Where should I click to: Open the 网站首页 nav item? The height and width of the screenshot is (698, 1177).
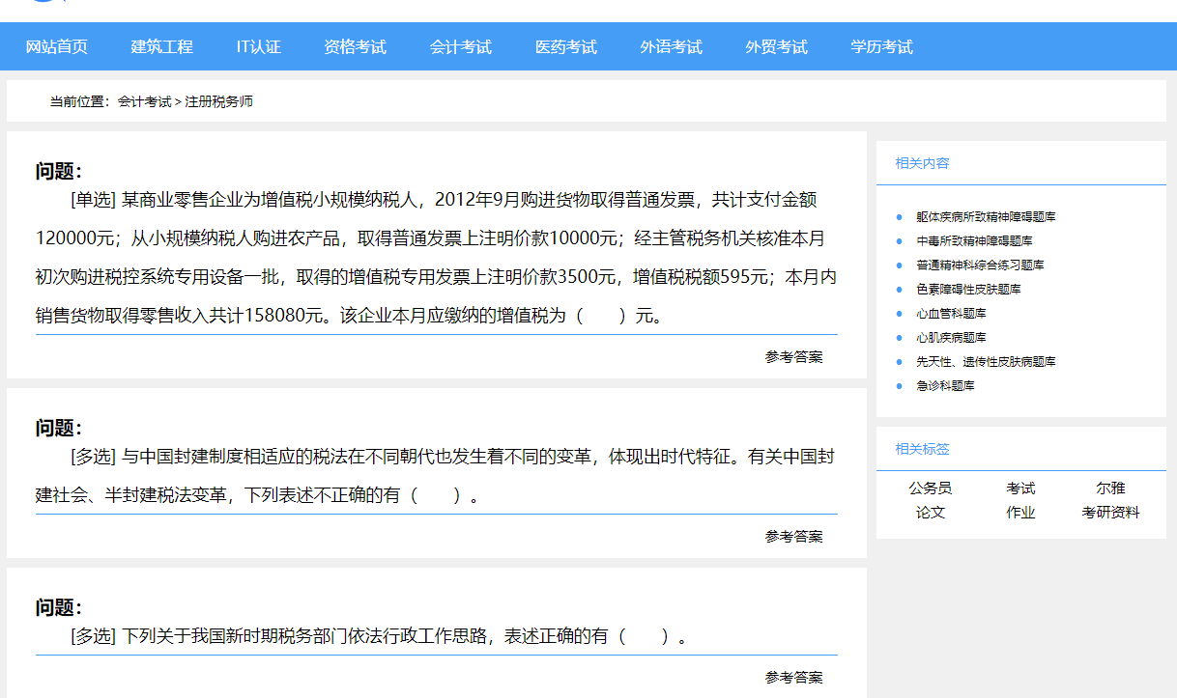pos(57,46)
